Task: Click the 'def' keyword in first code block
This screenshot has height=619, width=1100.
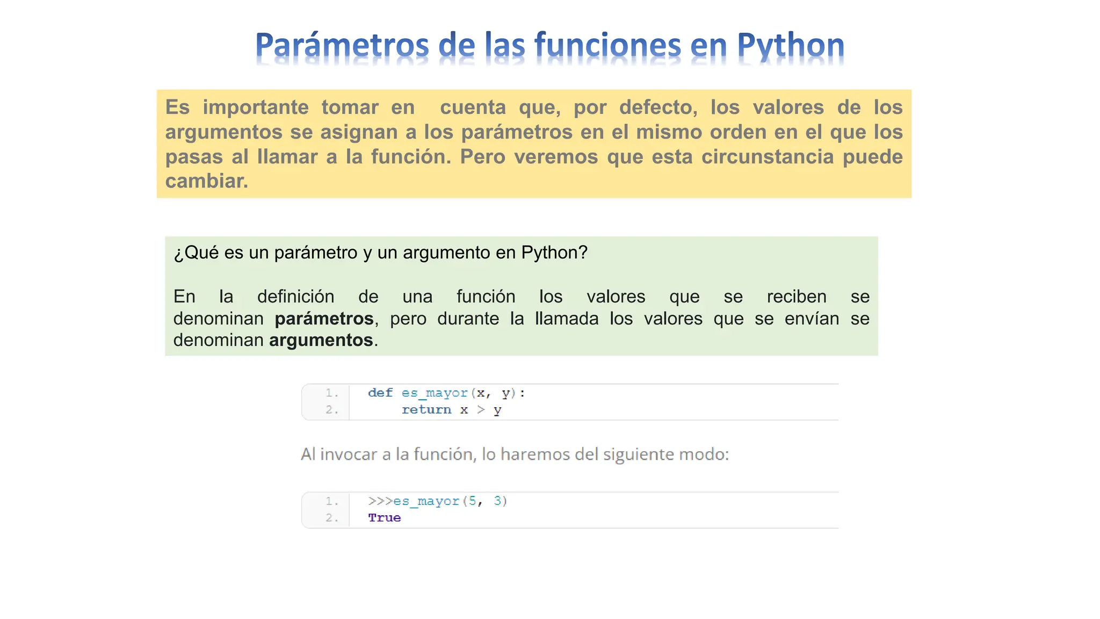Action: pos(380,393)
